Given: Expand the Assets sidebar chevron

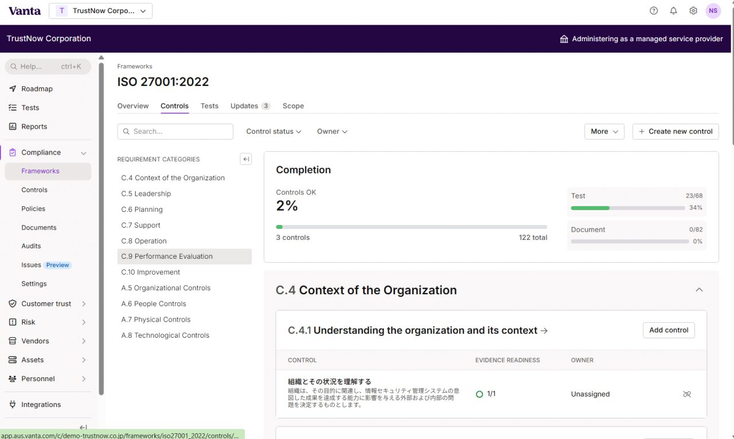Looking at the screenshot, I should pyautogui.click(x=84, y=360).
